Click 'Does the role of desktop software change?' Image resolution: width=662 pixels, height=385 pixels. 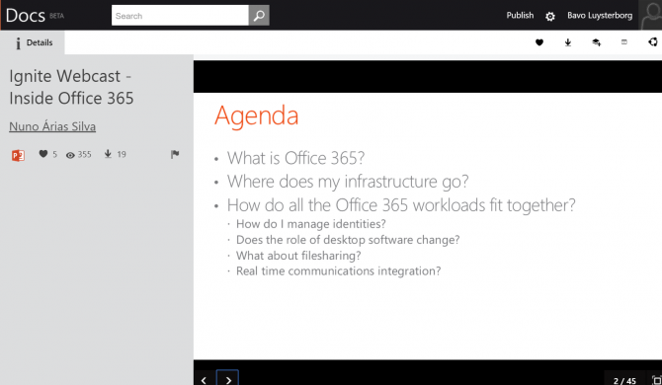tap(348, 240)
